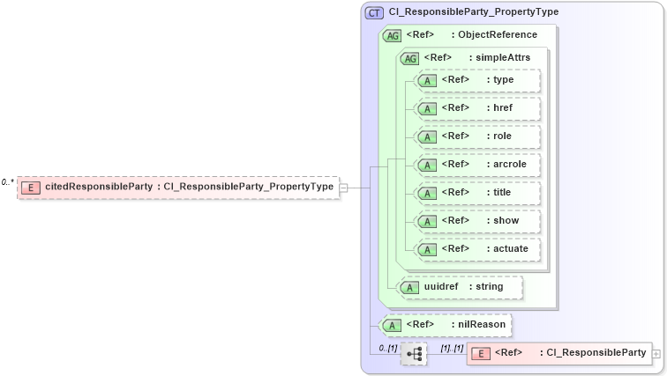Click the 0..[1] cardinality label
Screen dimensions: 667x376
pos(388,349)
